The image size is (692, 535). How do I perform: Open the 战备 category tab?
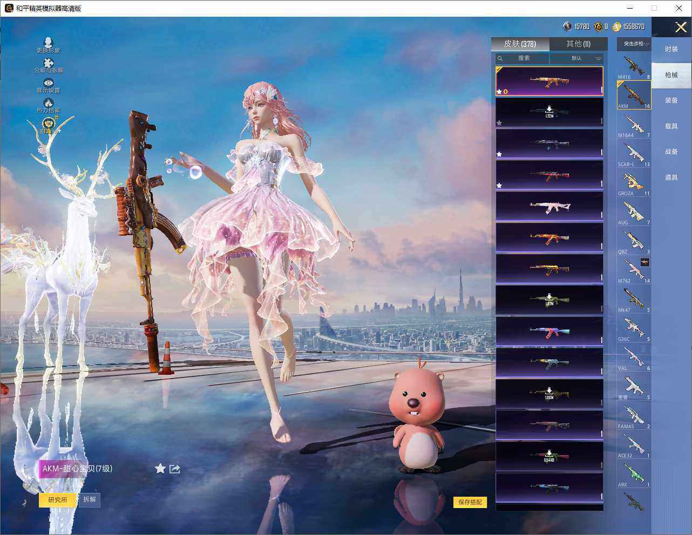pyautogui.click(x=671, y=152)
